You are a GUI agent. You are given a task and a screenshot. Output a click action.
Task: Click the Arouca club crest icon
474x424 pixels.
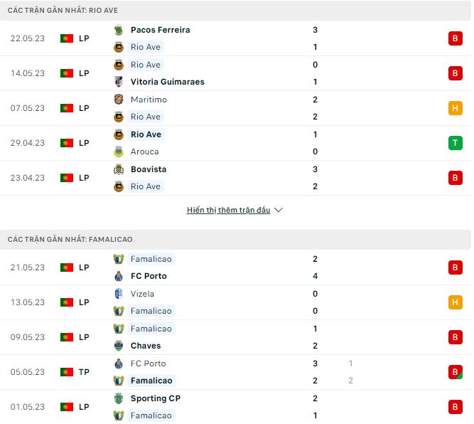click(119, 152)
